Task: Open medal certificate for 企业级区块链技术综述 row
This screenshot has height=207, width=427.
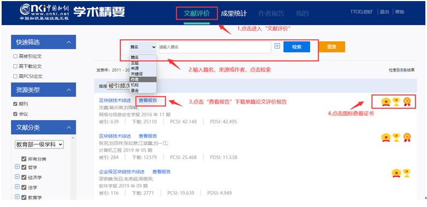Action: (396, 173)
